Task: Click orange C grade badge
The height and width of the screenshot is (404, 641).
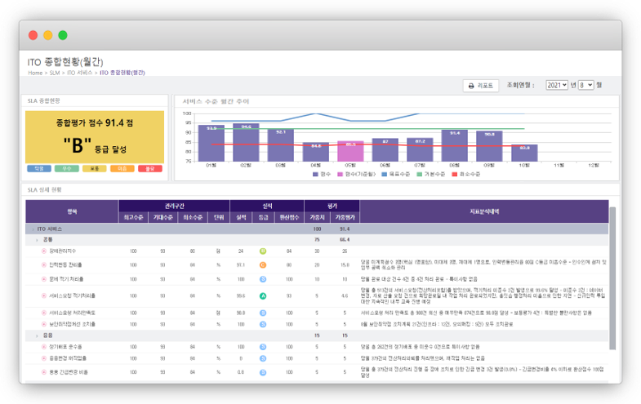Action: click(263, 264)
